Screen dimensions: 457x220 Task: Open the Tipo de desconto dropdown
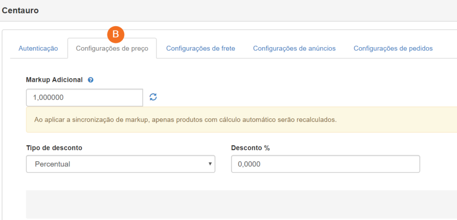tap(120, 164)
